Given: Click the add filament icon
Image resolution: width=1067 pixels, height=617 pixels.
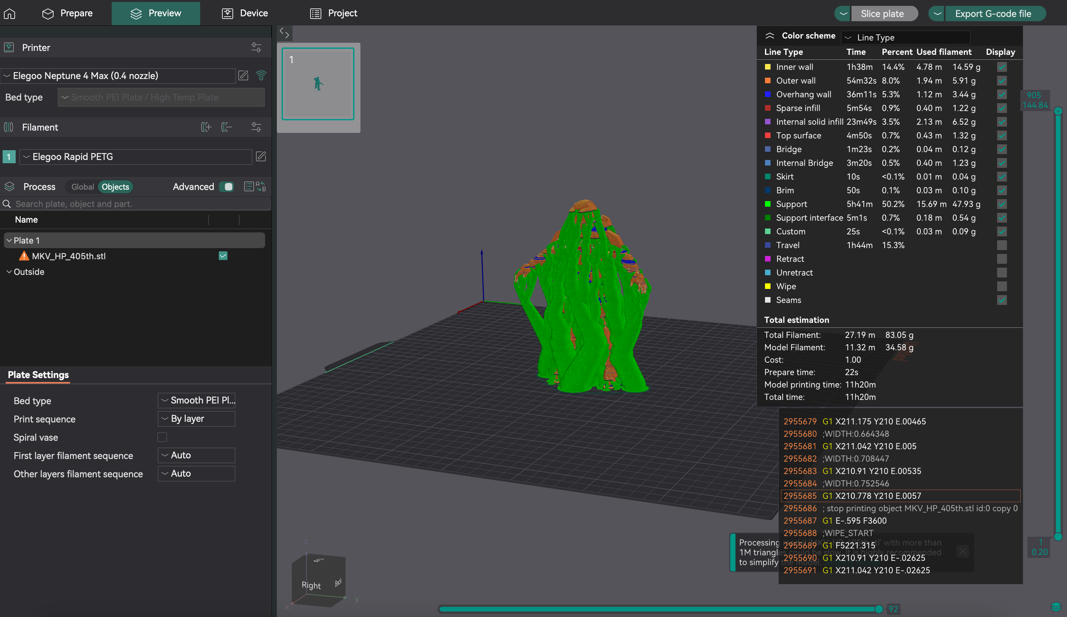Looking at the screenshot, I should click(206, 127).
